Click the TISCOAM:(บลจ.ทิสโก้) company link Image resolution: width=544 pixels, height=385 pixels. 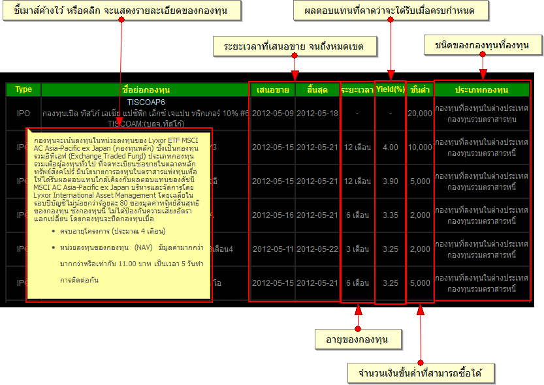coord(146,123)
